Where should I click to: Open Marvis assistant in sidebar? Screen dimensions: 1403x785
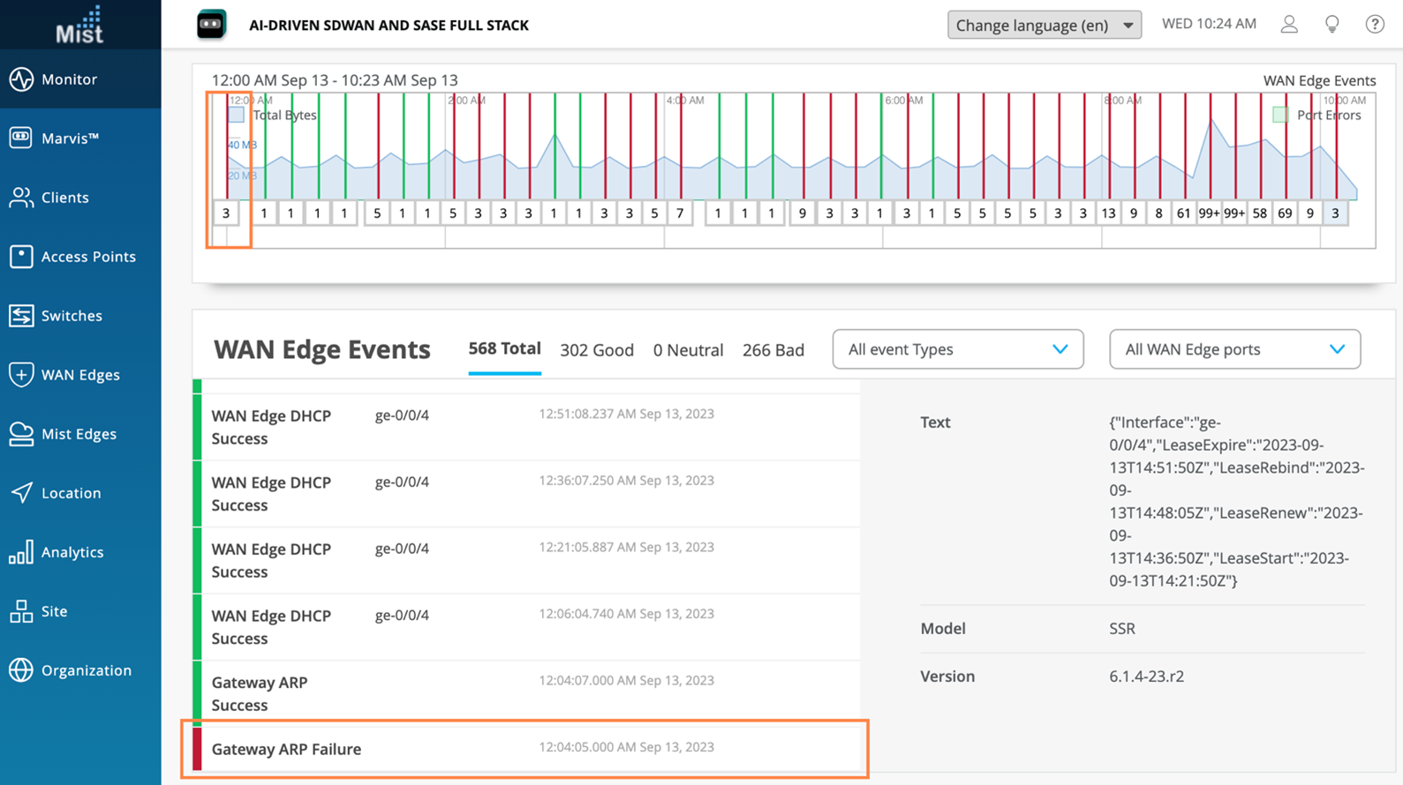click(21, 138)
